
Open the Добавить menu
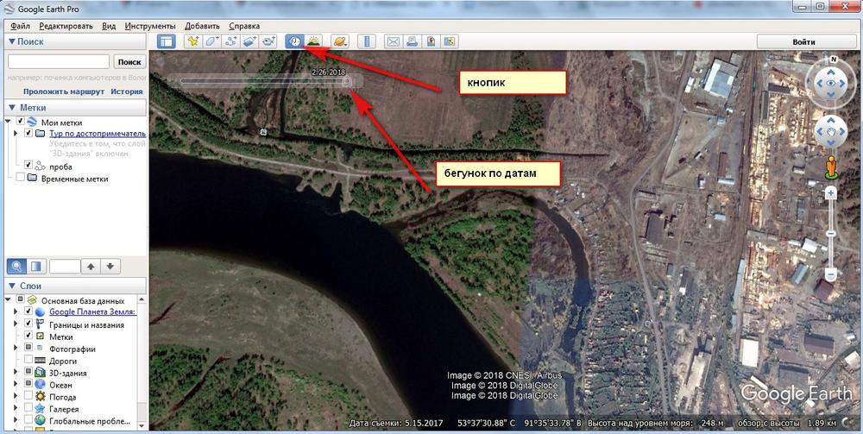tap(202, 27)
